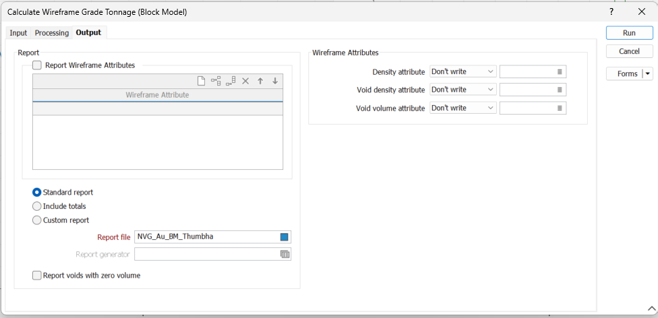658x318 pixels.
Task: Expand the Forms button dropdown arrow
Action: pos(648,74)
